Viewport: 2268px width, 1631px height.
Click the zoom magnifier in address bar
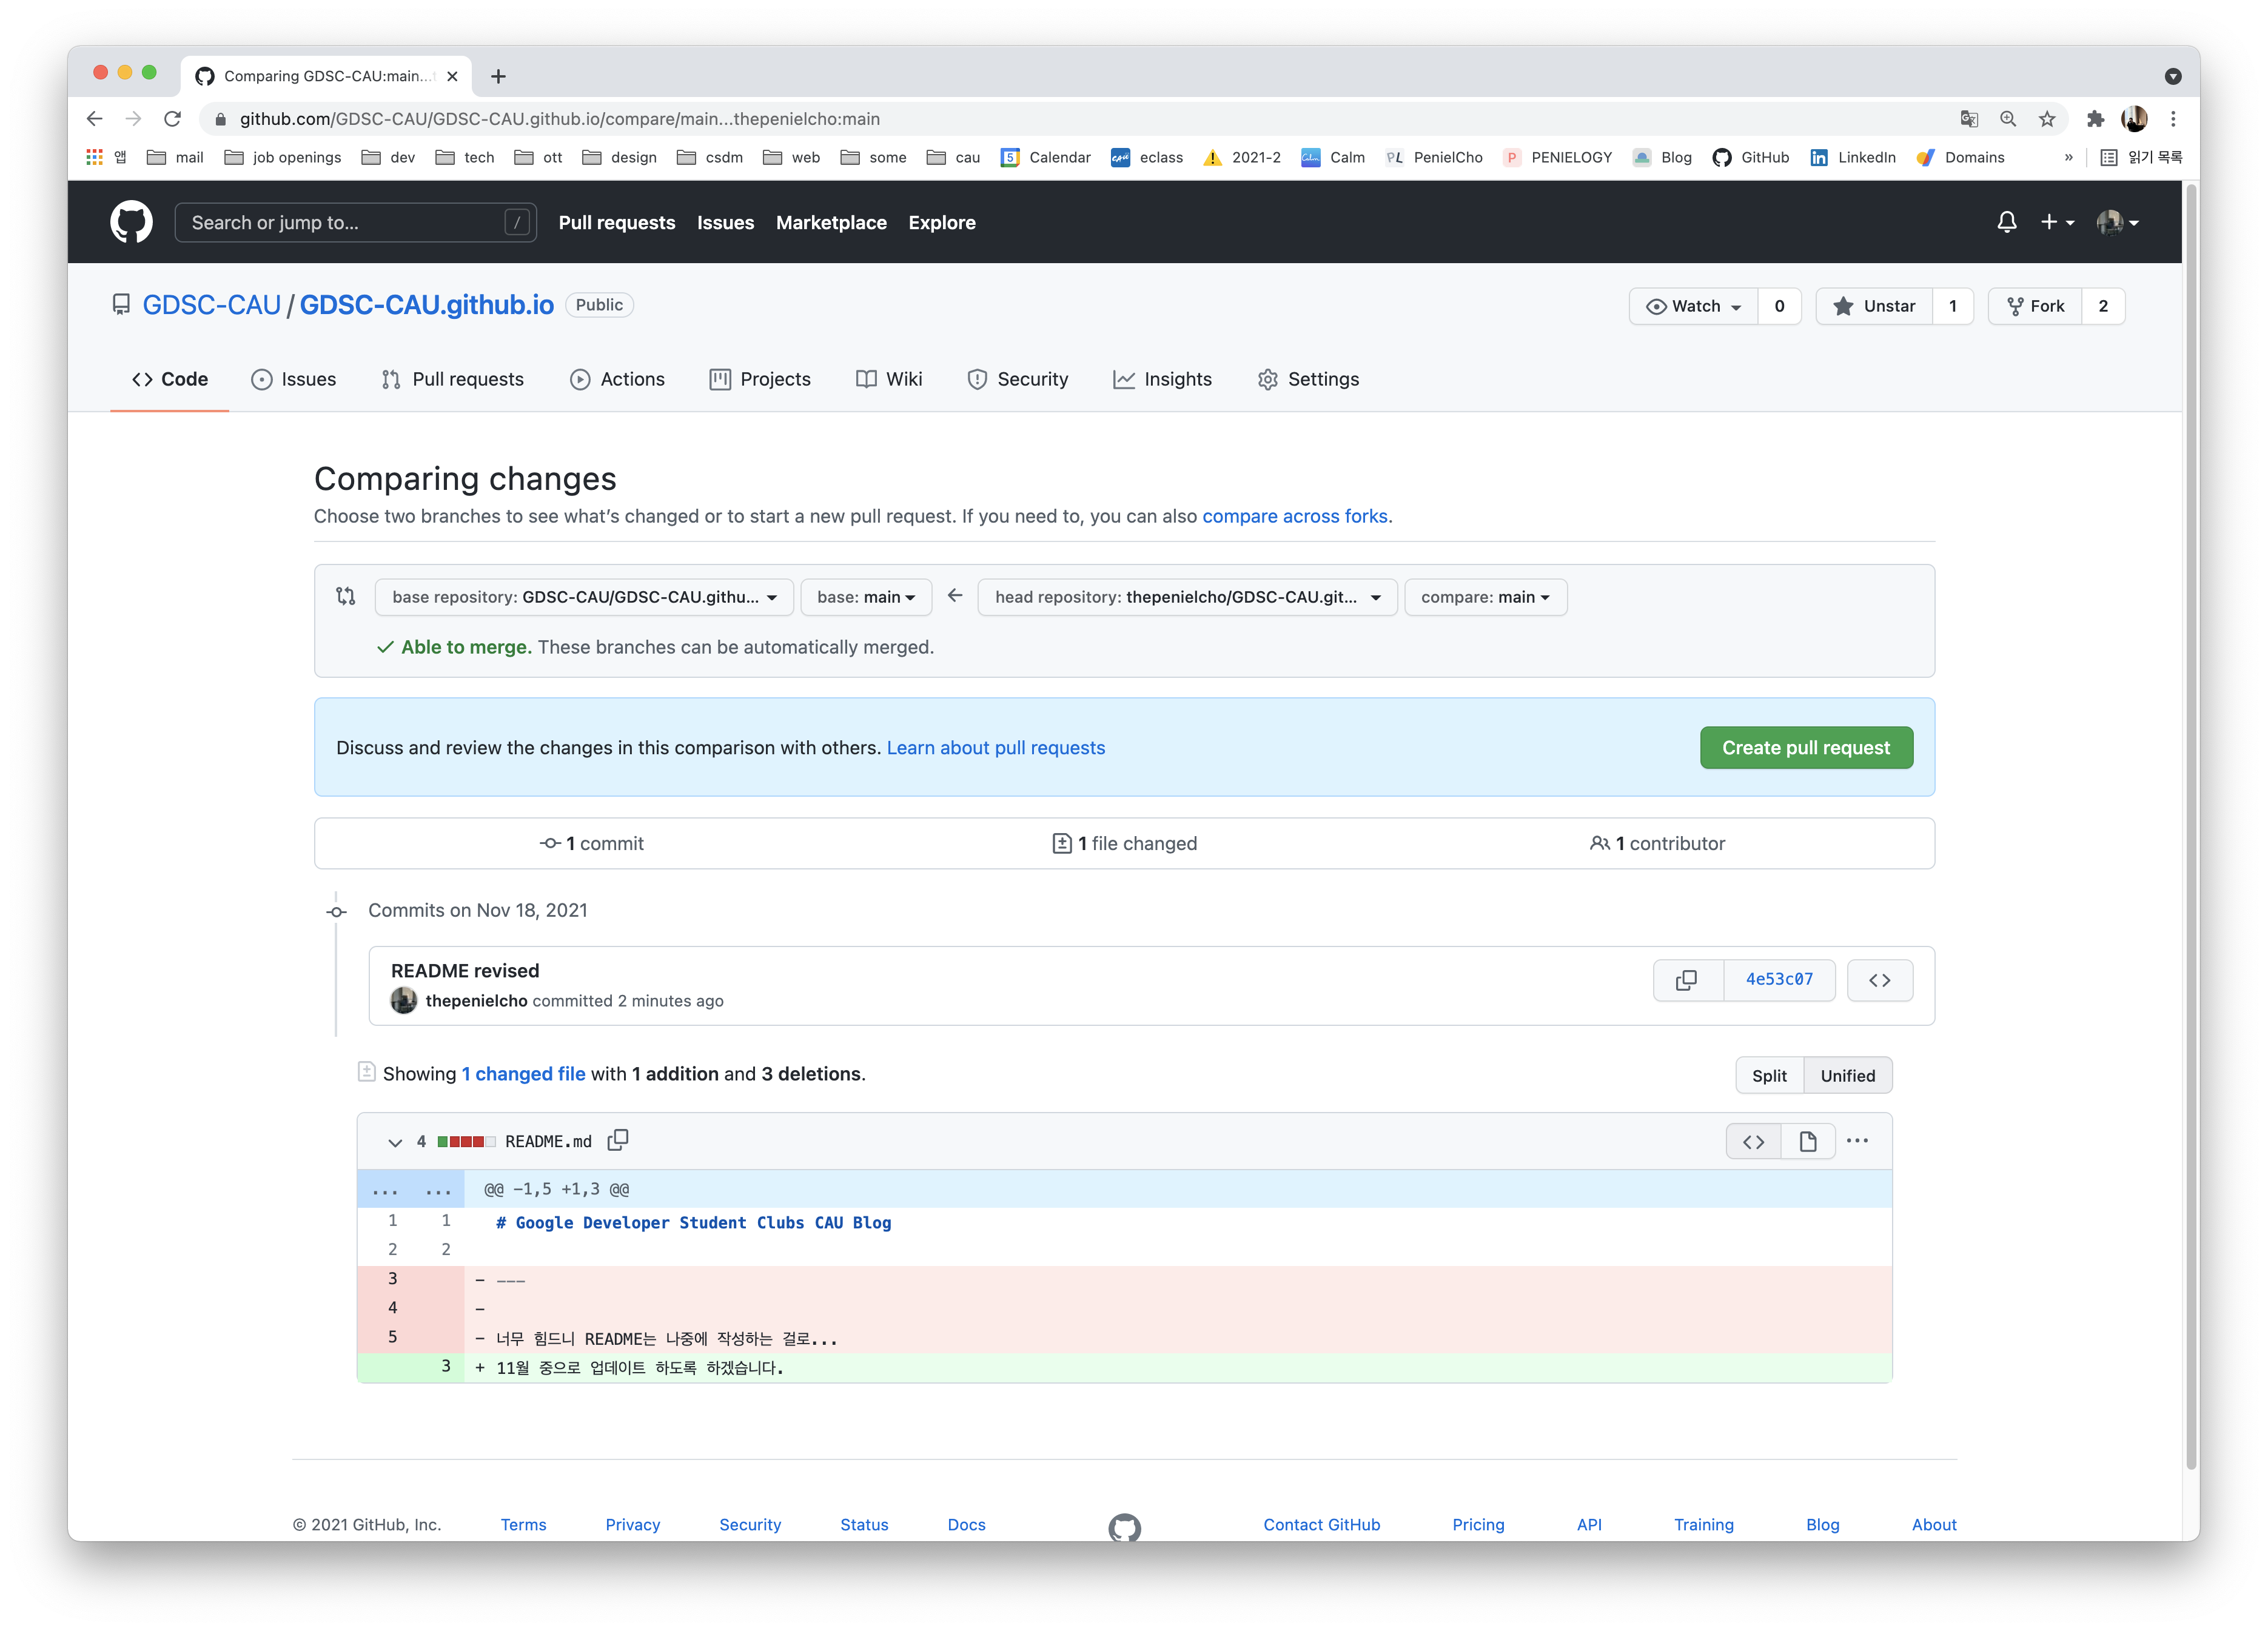pos(2008,119)
